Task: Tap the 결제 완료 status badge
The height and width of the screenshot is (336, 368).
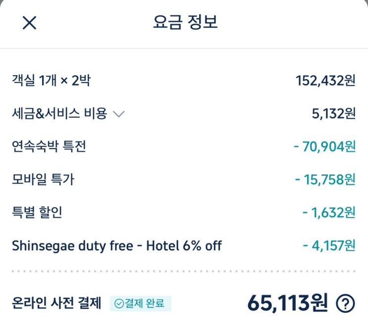Action: pyautogui.click(x=141, y=303)
